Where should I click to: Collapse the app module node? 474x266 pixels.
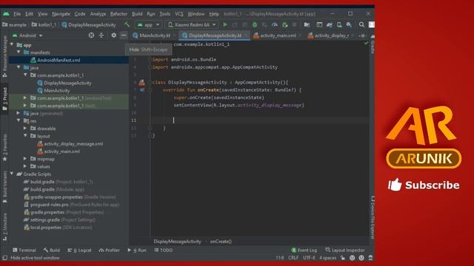12,44
